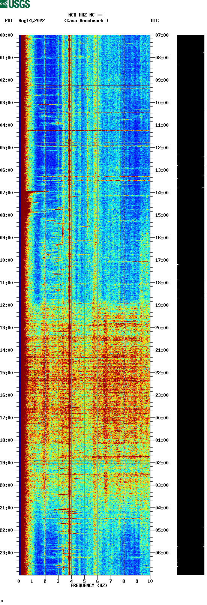Click PDT axis label '20:00'
207x605 pixels.
tap(6, 485)
